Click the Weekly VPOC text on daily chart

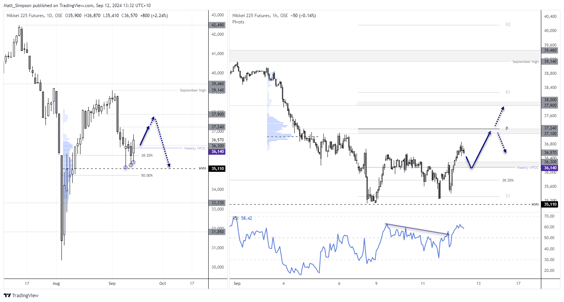[195, 148]
